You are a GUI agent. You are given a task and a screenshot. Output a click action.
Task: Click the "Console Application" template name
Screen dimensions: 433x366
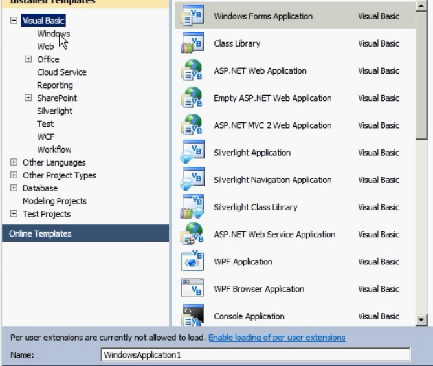[x=249, y=316]
